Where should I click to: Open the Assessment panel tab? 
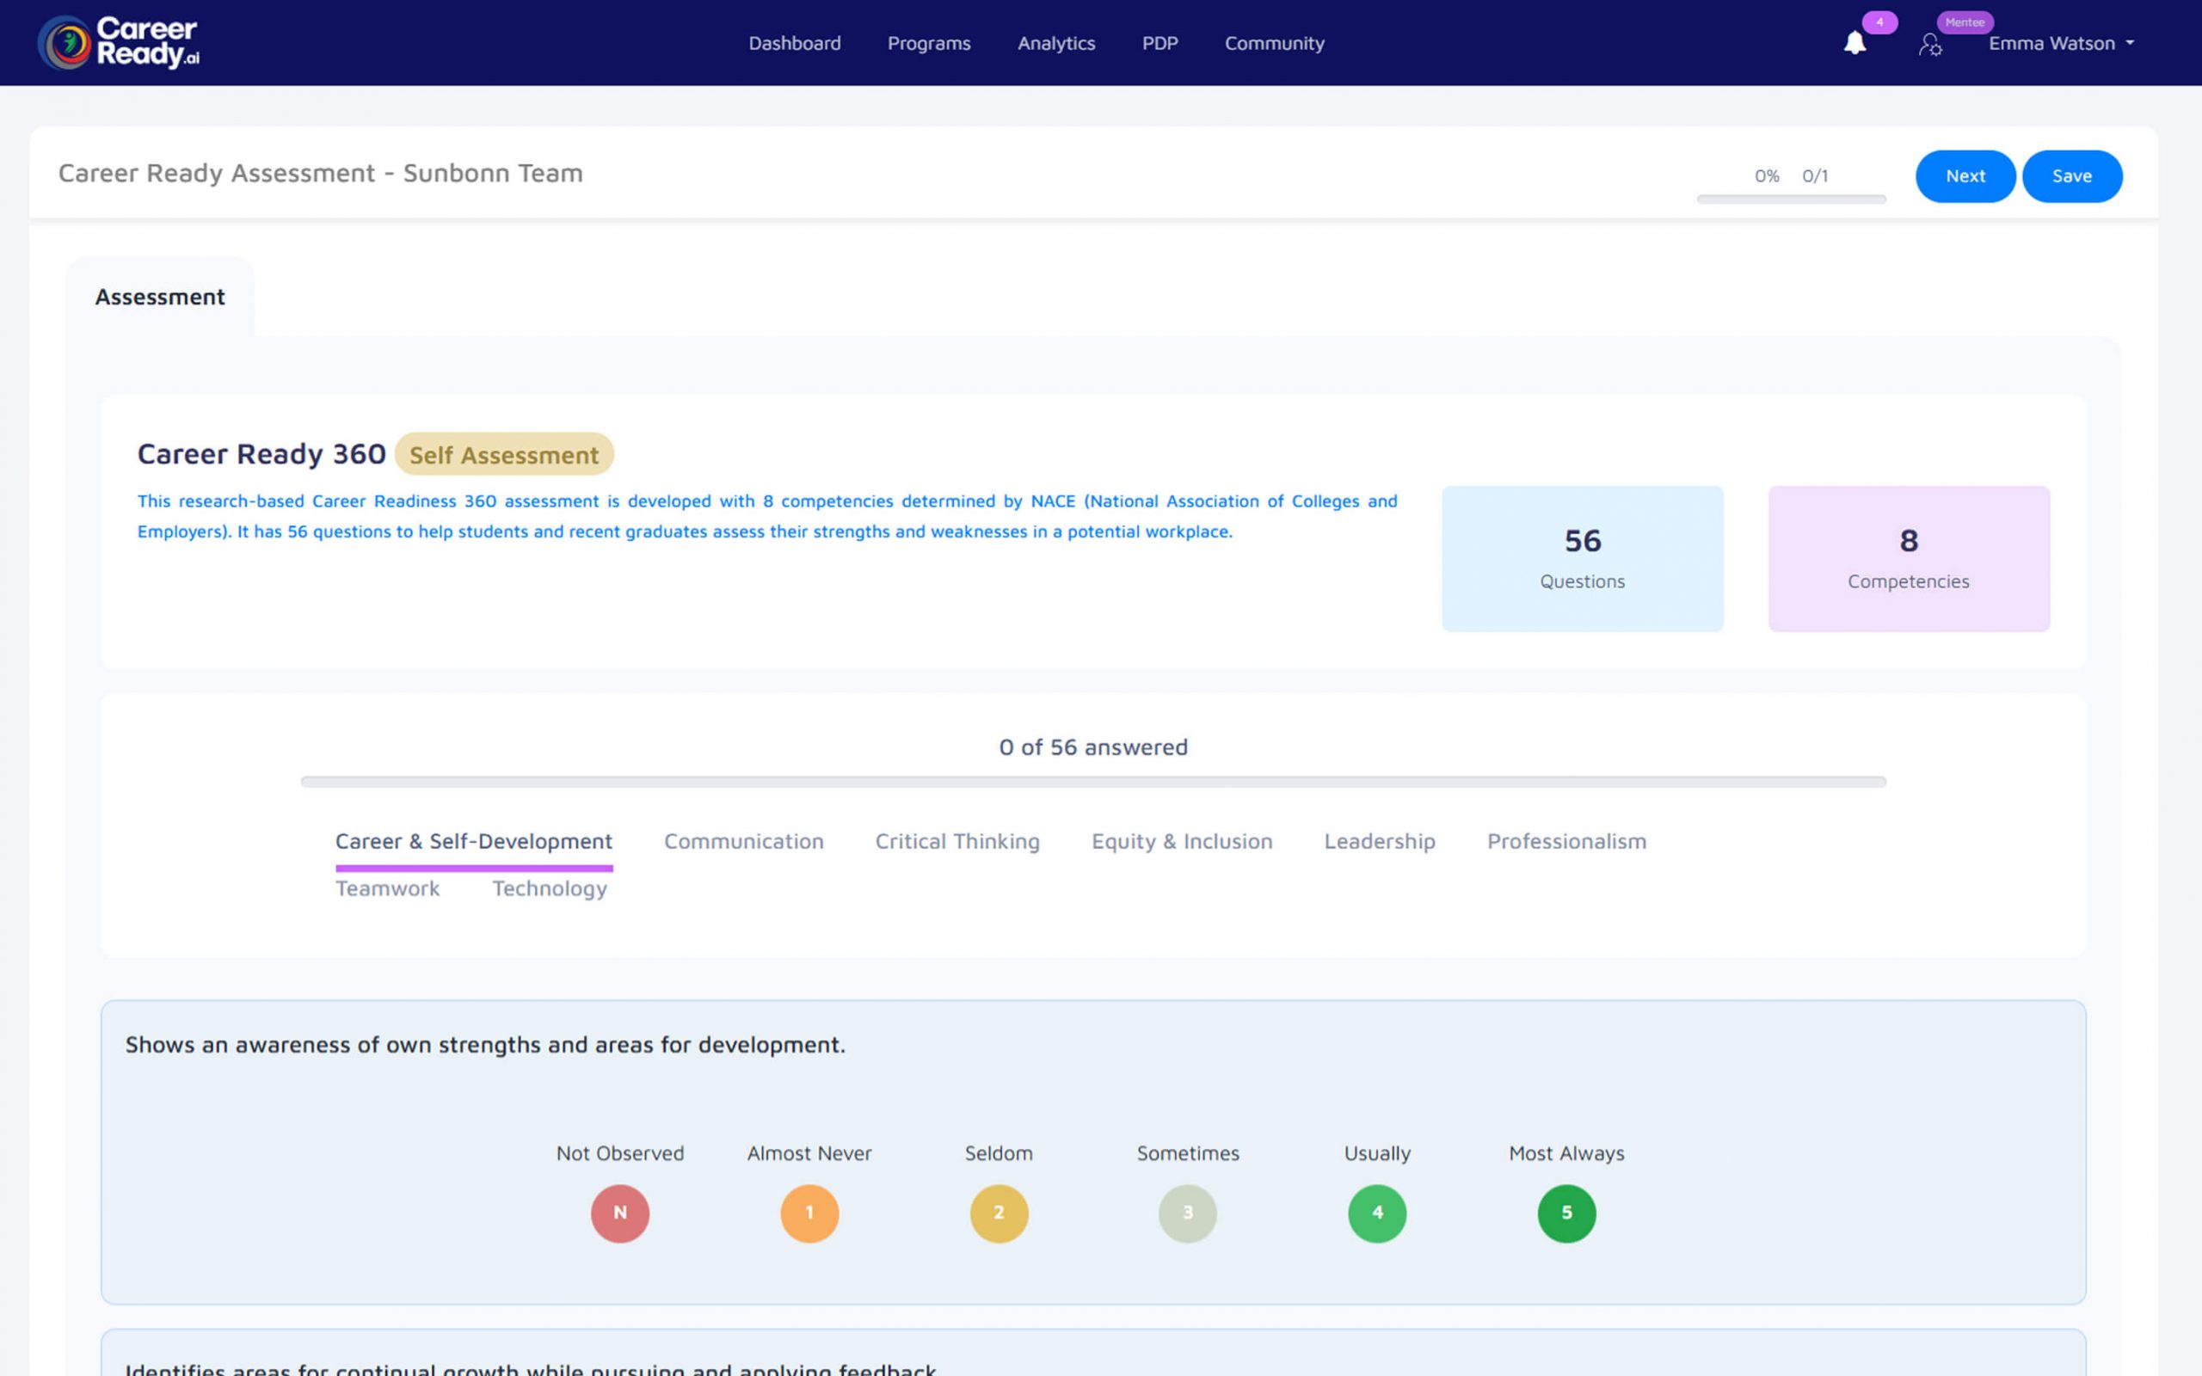tap(160, 298)
